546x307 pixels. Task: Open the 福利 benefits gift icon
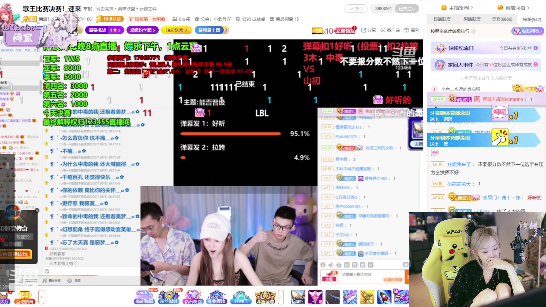(411, 30)
